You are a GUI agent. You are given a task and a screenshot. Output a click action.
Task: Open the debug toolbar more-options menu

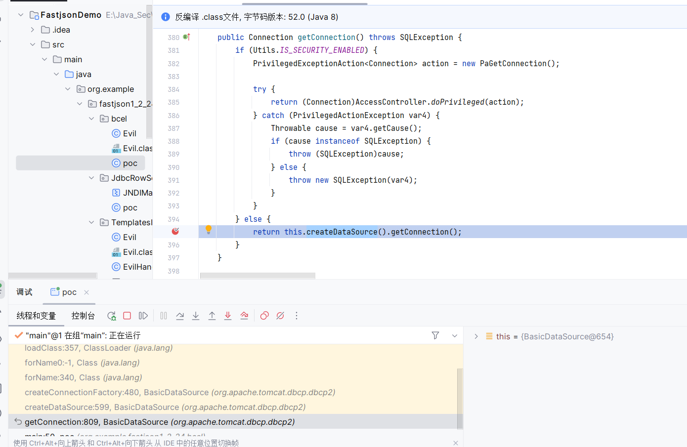(x=297, y=316)
